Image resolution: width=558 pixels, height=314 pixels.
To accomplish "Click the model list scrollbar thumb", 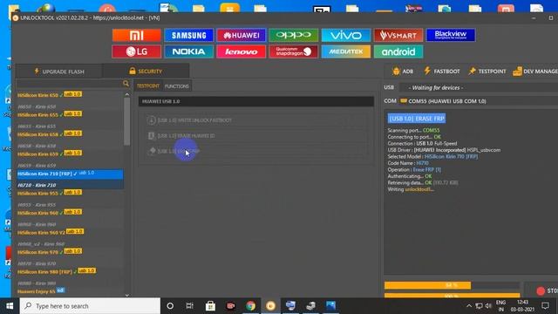I will tap(127, 121).
